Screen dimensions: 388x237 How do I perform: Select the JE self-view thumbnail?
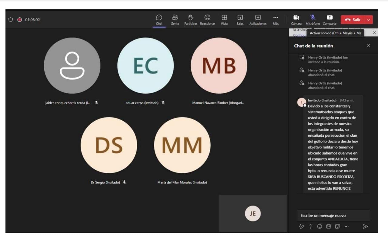click(x=253, y=213)
